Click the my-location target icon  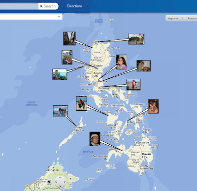pos(49,182)
